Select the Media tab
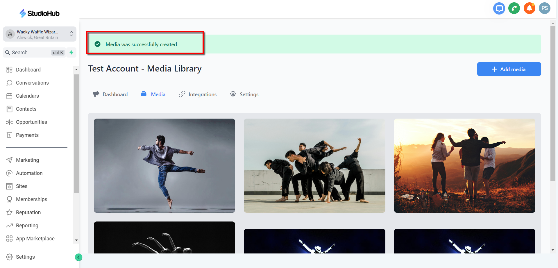 tap(153, 94)
